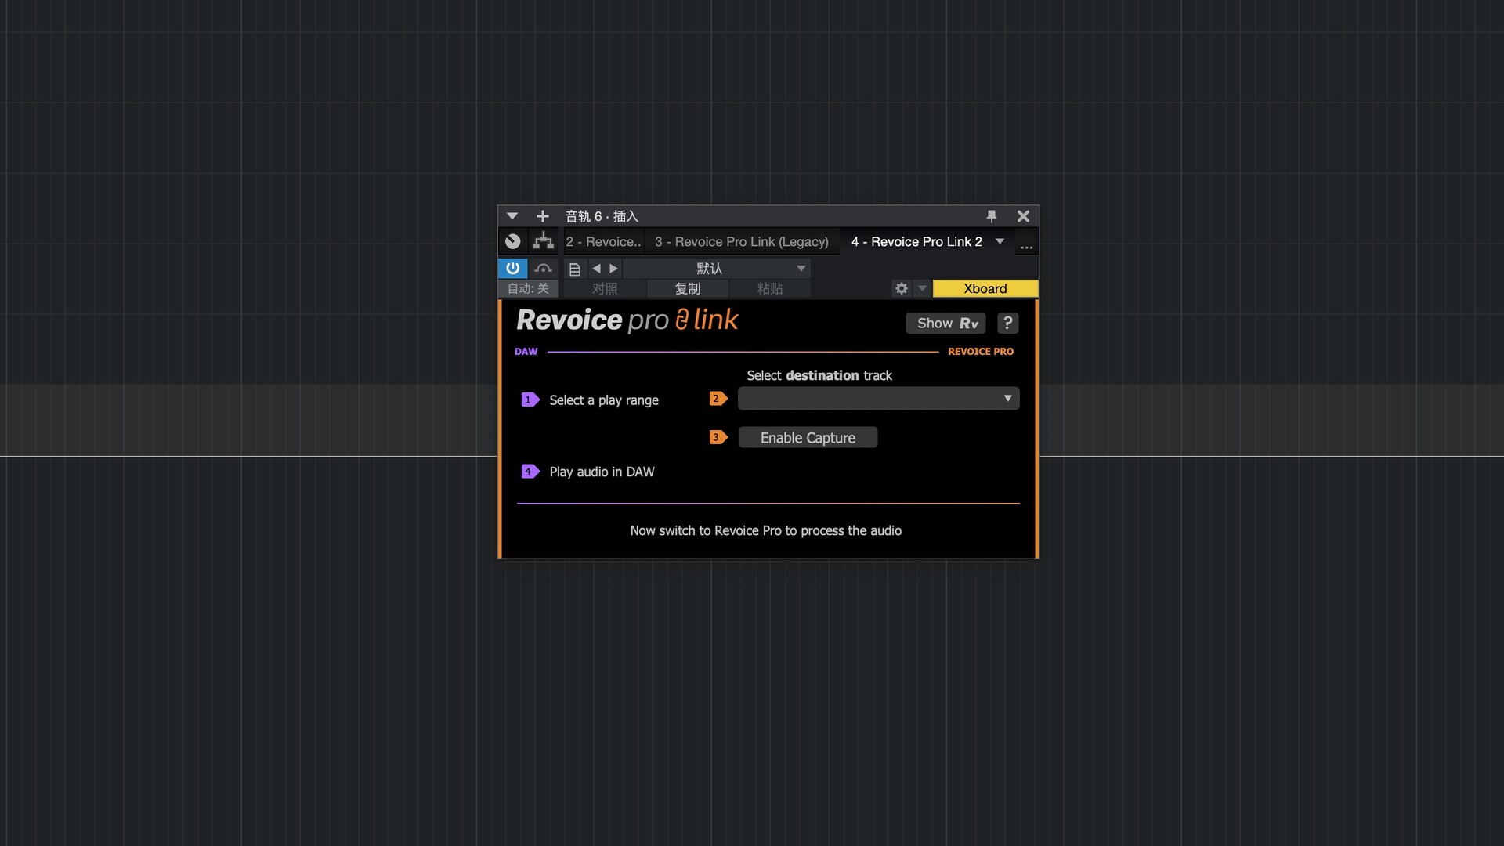The image size is (1504, 846).
Task: Click the Show Rv button
Action: [946, 324]
